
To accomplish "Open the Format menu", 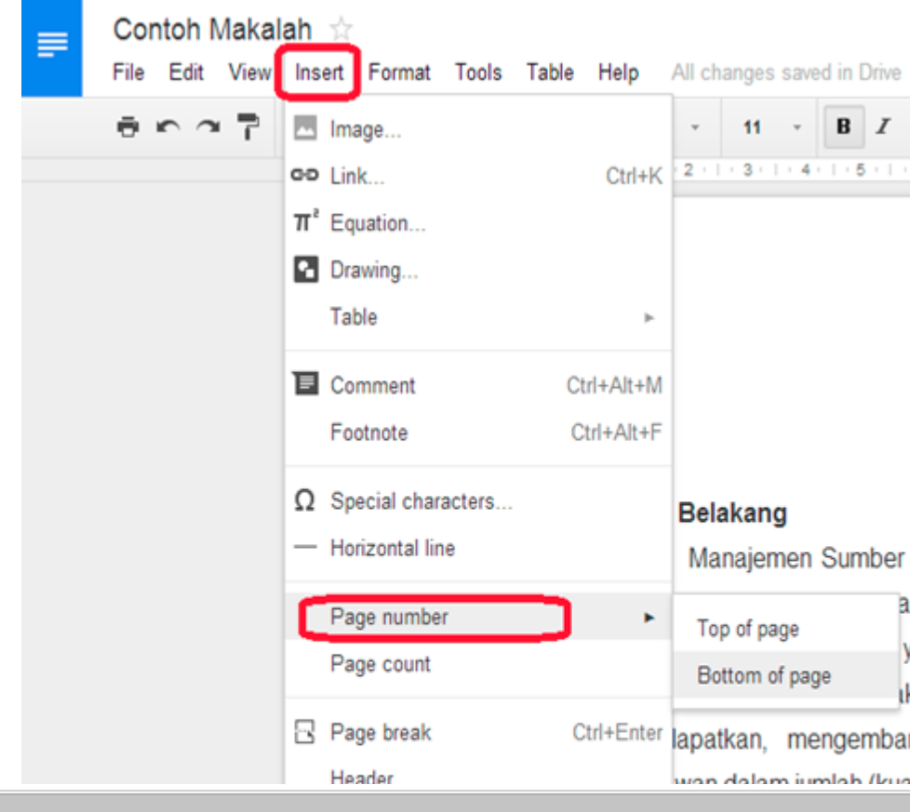I will [400, 73].
